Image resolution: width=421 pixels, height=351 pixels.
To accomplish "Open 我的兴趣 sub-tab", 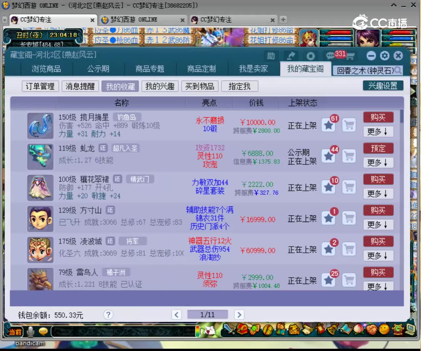I will coord(160,86).
